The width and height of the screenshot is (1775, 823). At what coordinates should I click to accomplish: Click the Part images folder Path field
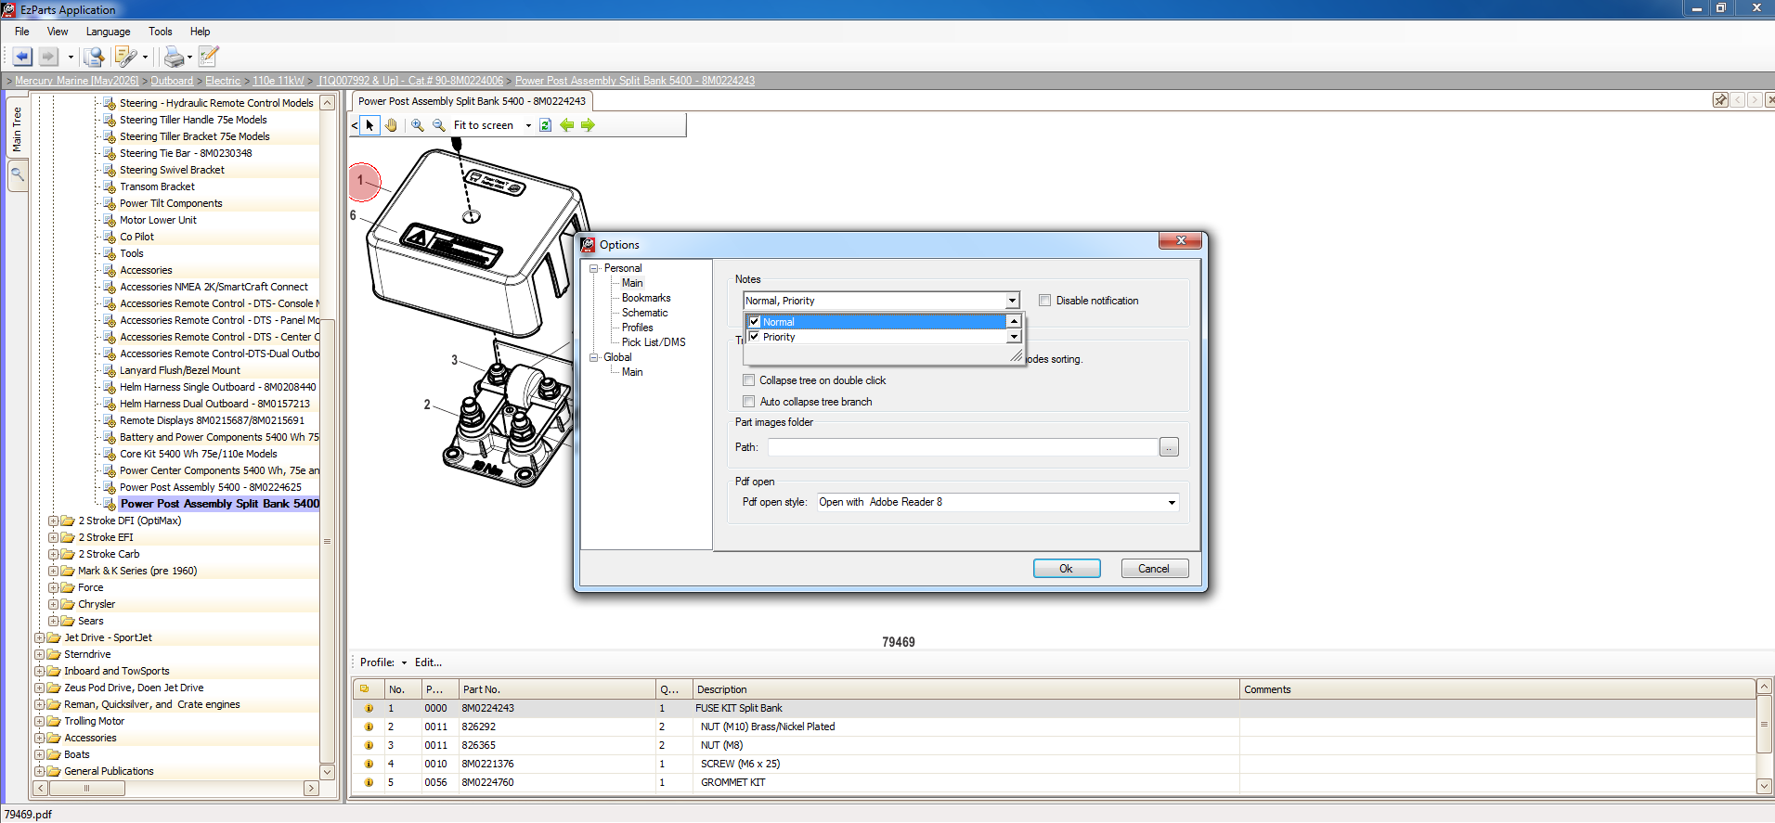963,447
